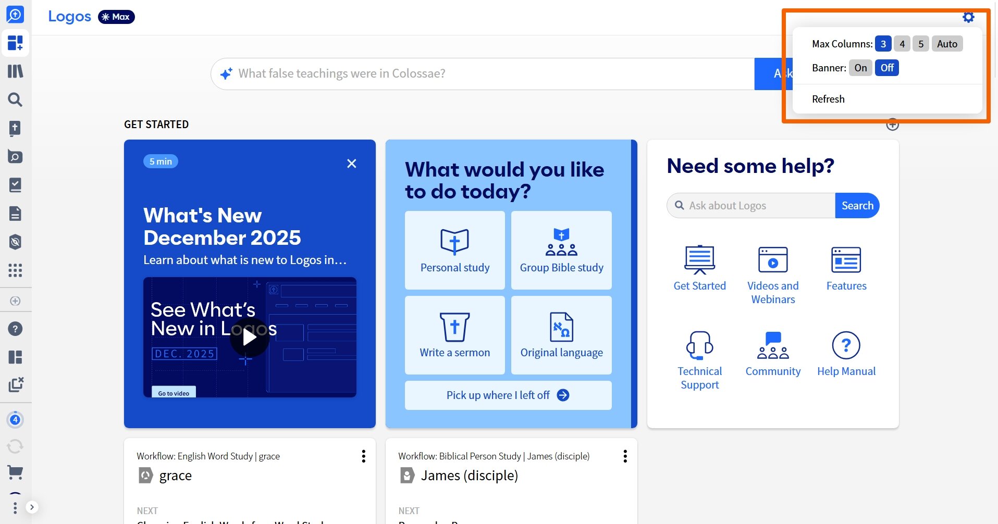The image size is (998, 524).
Task: Open the Original language tile
Action: coord(561,335)
